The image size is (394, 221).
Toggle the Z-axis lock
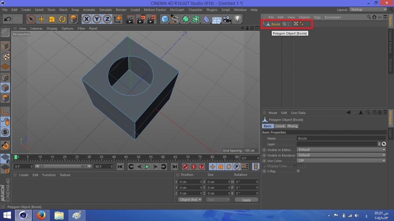[x=107, y=19]
